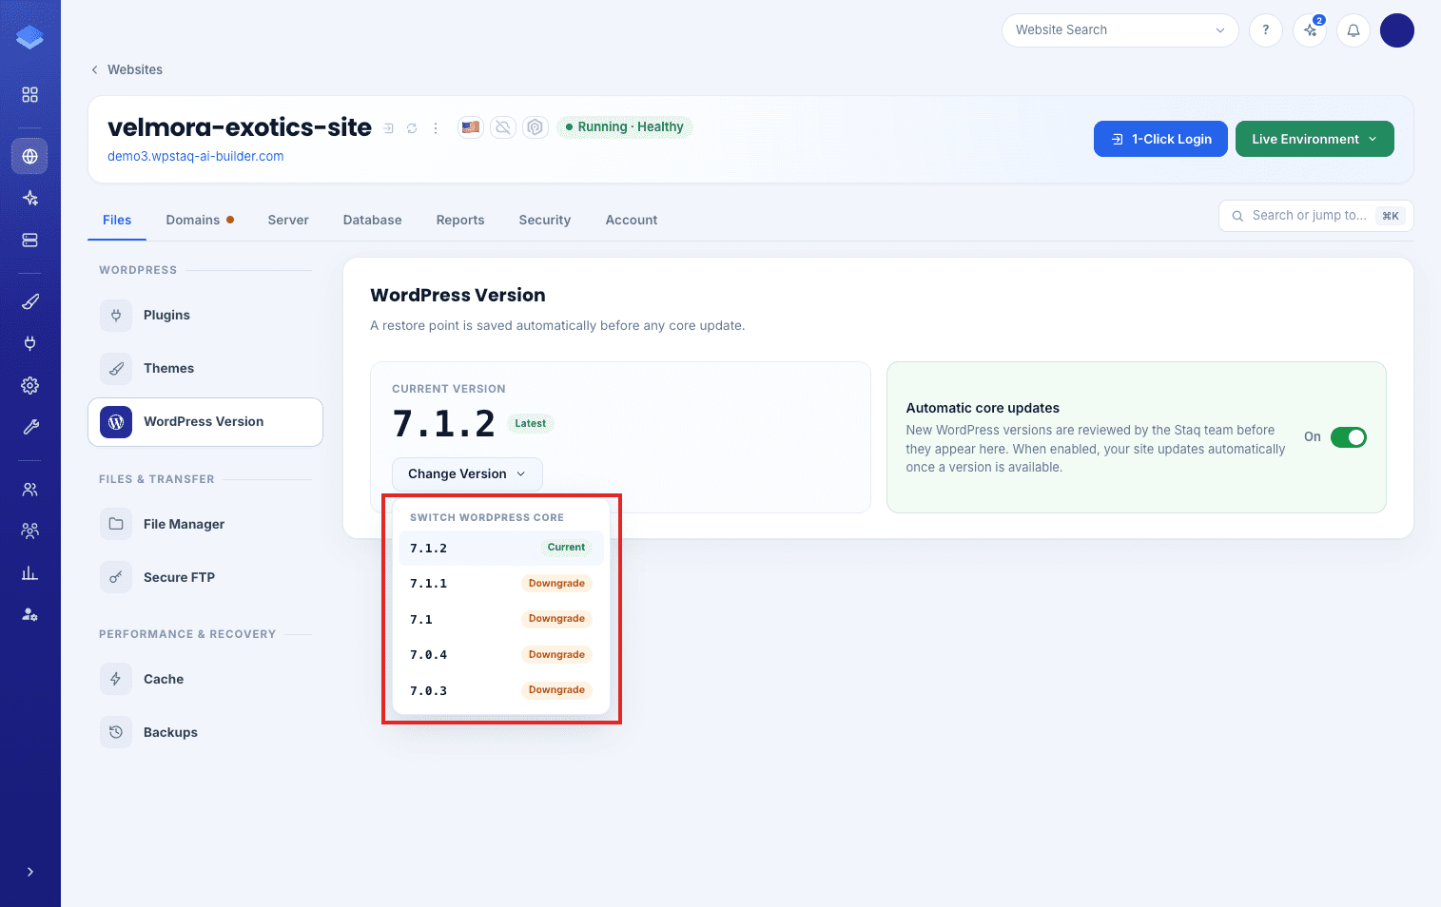The height and width of the screenshot is (907, 1441).
Task: Click the wrench tools icon in sidebar
Action: [29, 428]
